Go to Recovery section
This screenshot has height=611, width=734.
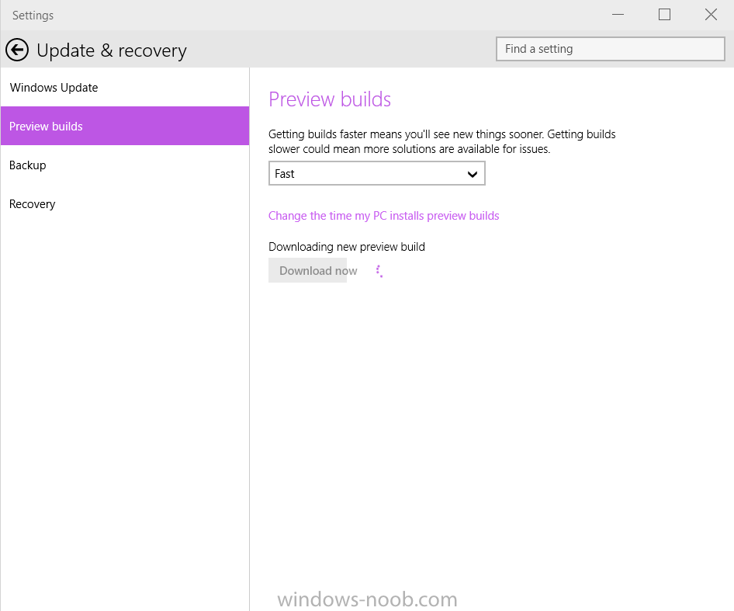click(124, 204)
